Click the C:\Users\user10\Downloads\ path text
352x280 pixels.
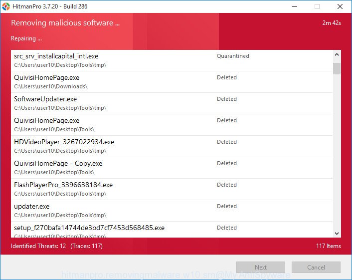(51, 86)
